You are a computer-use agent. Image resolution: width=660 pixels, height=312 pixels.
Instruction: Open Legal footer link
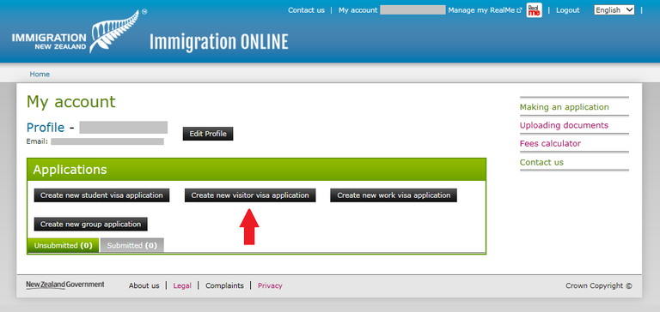[x=182, y=285]
